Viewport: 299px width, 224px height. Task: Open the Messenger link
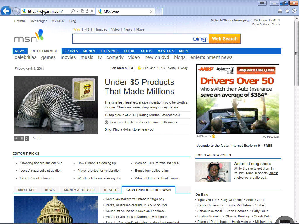click(x=39, y=21)
